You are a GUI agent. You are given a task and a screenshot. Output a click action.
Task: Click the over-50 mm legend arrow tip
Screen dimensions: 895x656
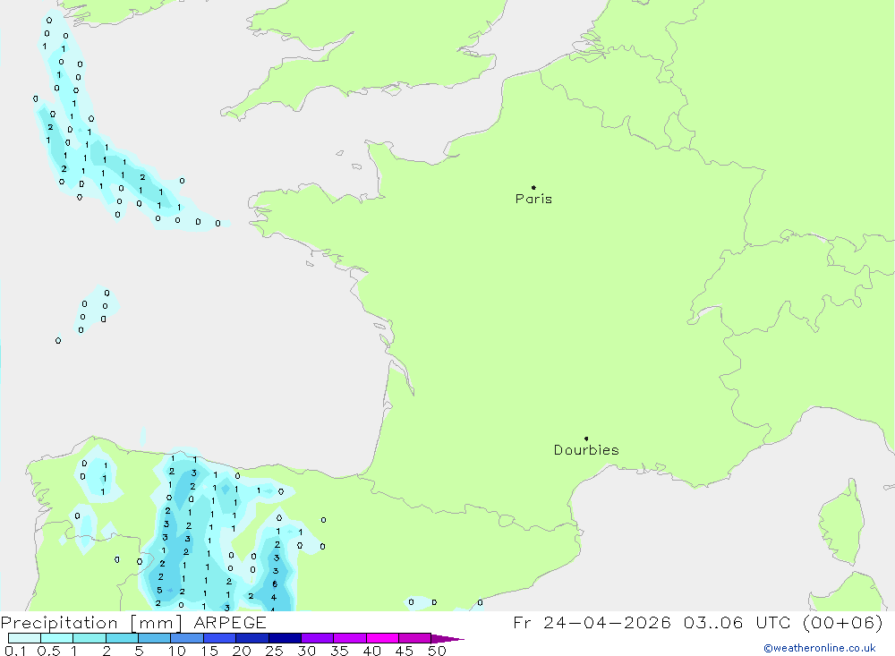click(x=448, y=639)
